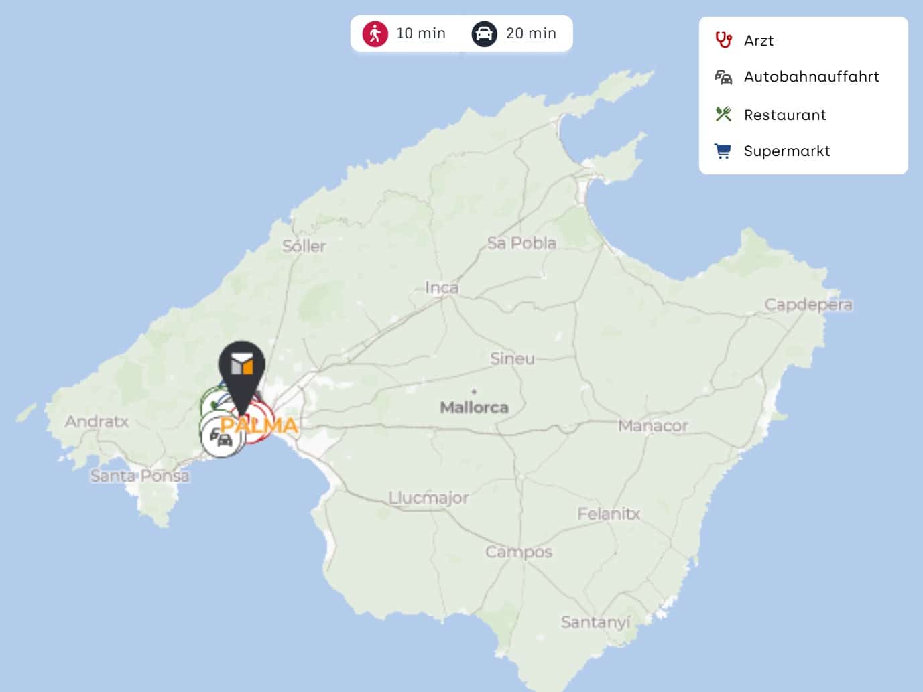This screenshot has height=692, width=923.
Task: Click the Santanyí label on map
Action: point(595,622)
